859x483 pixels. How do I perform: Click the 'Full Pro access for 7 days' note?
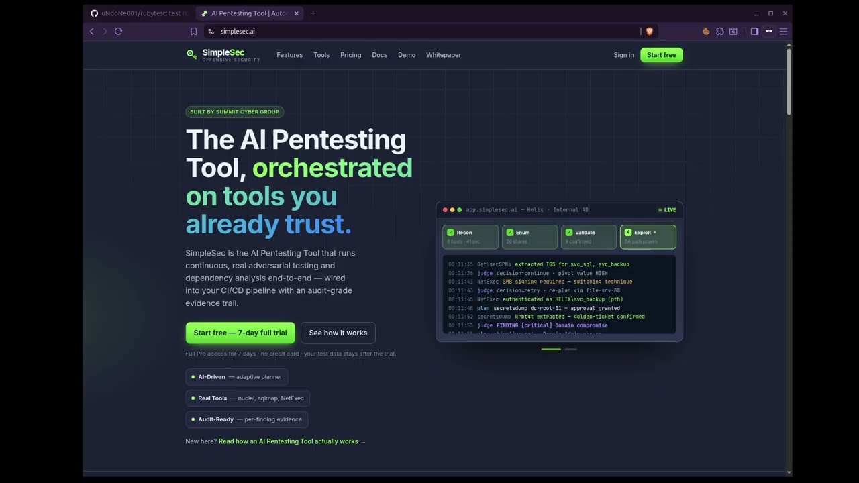pyautogui.click(x=291, y=354)
